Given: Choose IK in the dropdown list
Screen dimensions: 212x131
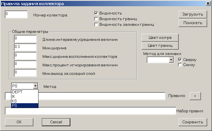Looking at the screenshot, I should 25,96.
